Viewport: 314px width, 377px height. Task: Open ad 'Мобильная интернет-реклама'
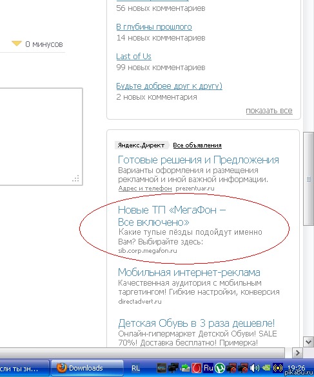(x=189, y=272)
